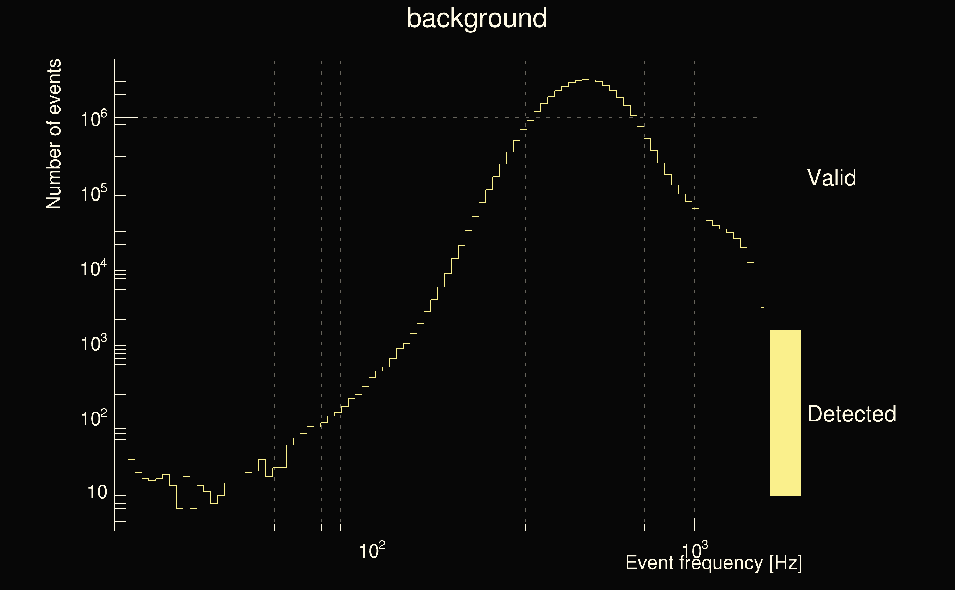Pick the yellow Detected legend swatch

(x=785, y=413)
